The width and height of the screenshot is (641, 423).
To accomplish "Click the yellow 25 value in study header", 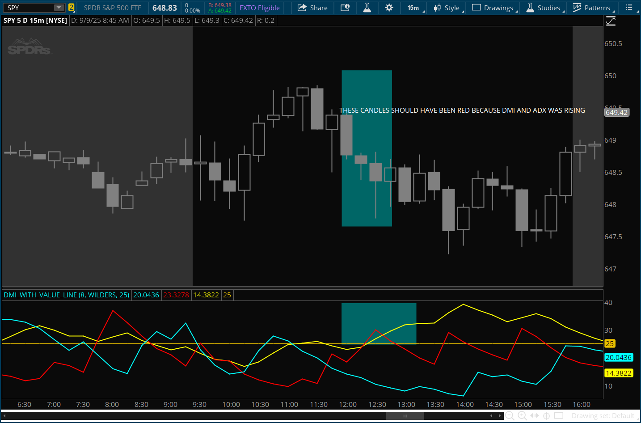I will click(x=227, y=295).
